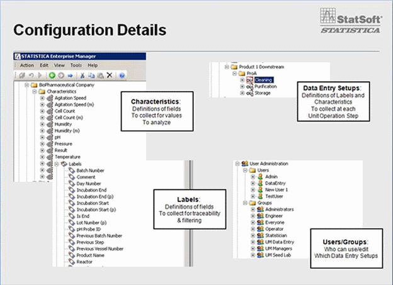
Task: Click the Paste toolbar icon
Action: click(x=101, y=75)
